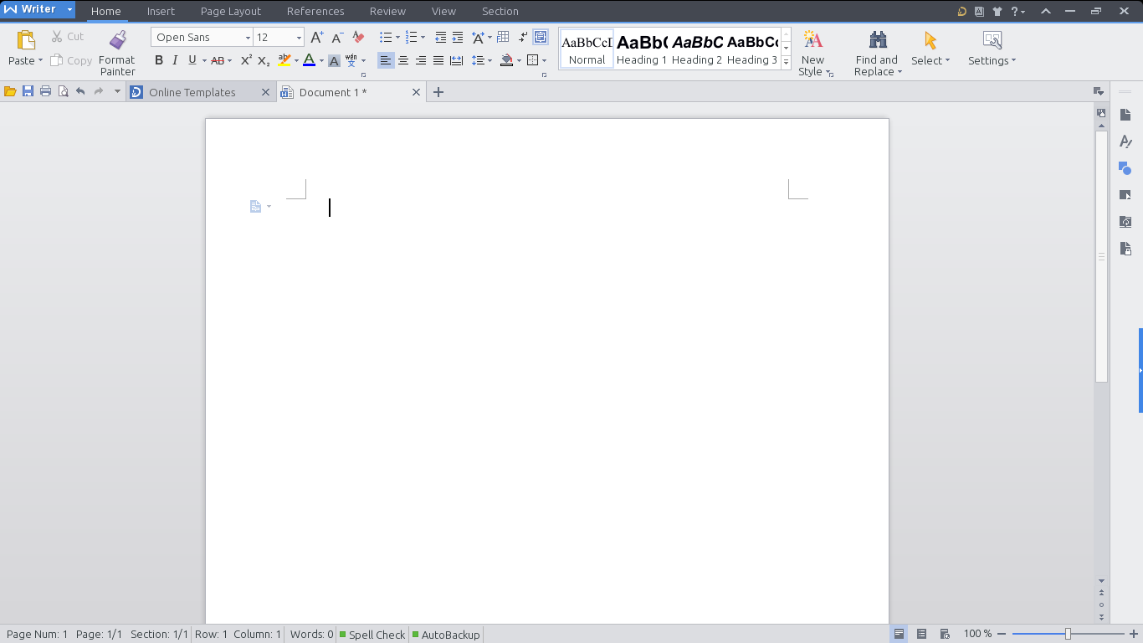Increase font size with the A+ icon

pos(317,38)
